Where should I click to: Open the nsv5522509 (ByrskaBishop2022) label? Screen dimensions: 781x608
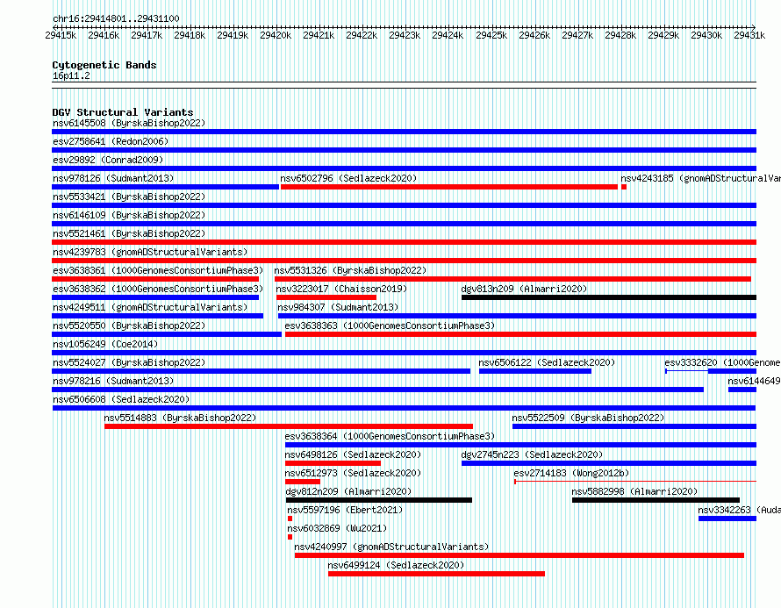[588, 418]
